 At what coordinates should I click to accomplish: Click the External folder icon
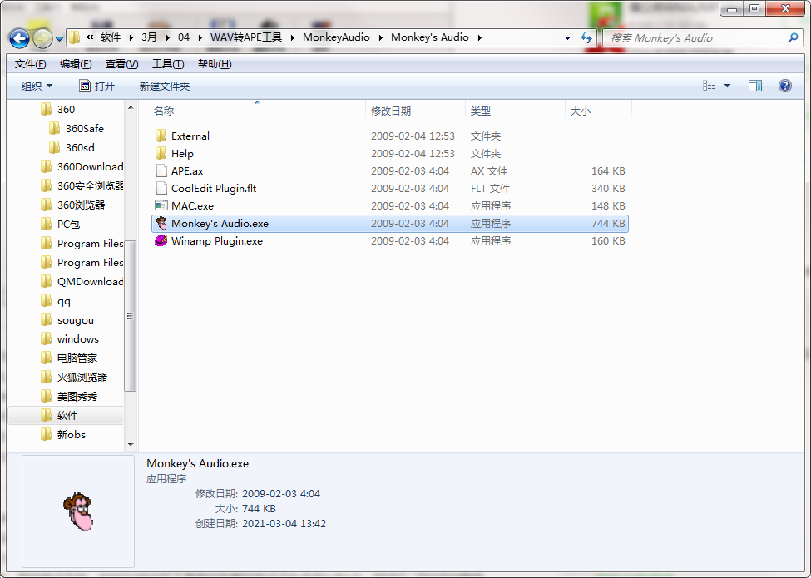click(161, 136)
